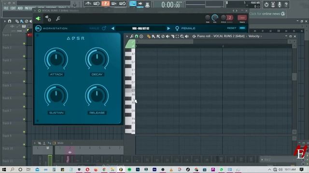Select the Select tool in piano roll

coord(177,37)
